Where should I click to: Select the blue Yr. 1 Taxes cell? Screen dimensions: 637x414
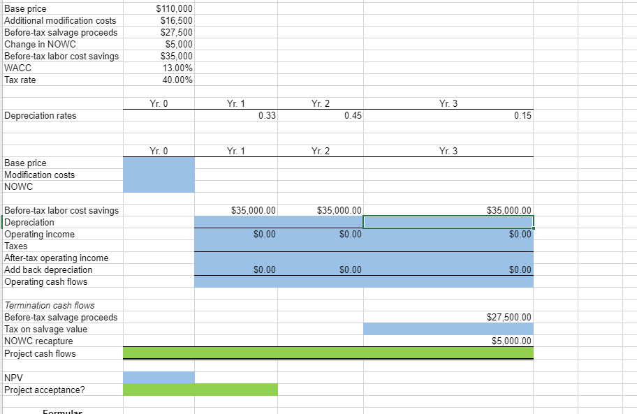(x=236, y=246)
